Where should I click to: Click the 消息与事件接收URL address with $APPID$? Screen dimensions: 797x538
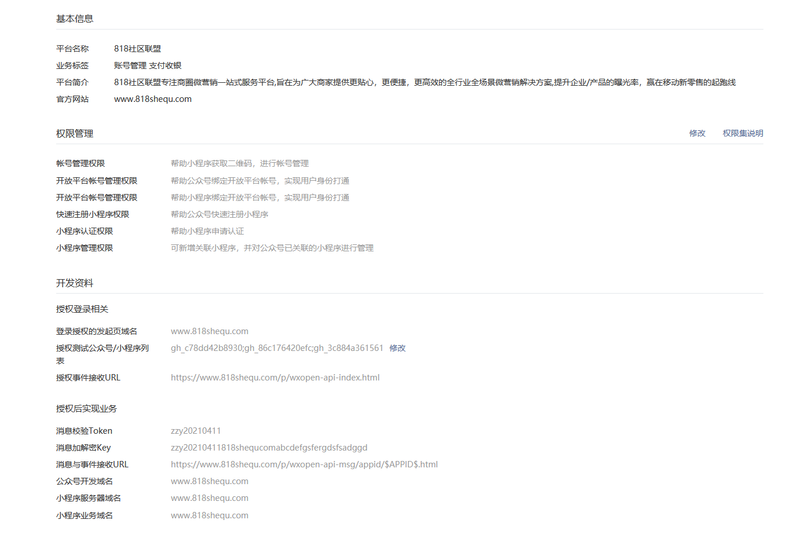click(304, 464)
